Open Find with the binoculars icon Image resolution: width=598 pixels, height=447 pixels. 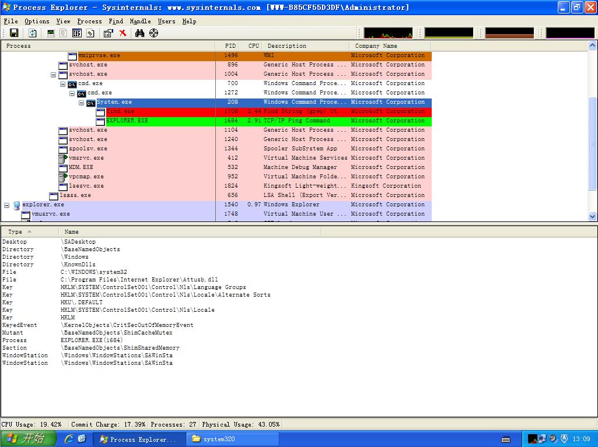click(x=139, y=33)
